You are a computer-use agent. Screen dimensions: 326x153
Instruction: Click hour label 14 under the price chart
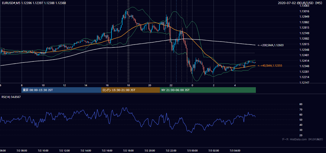click(86, 85)
